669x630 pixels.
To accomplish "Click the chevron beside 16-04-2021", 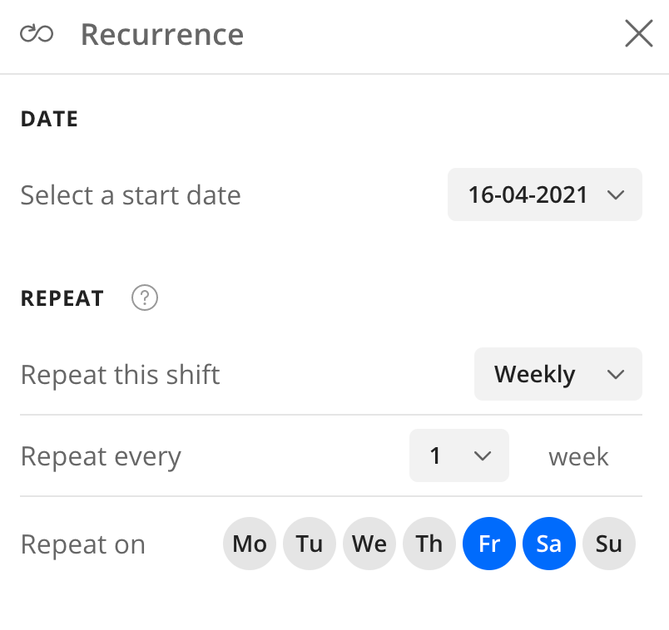I will (x=616, y=194).
